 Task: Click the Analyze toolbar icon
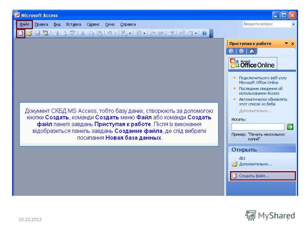point(138,34)
